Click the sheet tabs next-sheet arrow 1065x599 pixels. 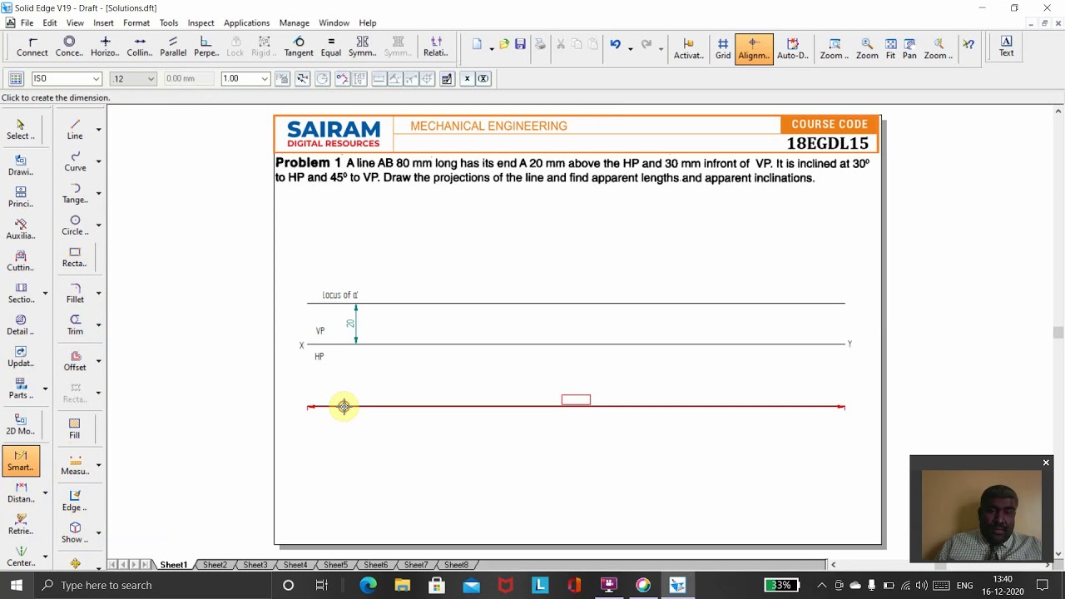click(134, 565)
